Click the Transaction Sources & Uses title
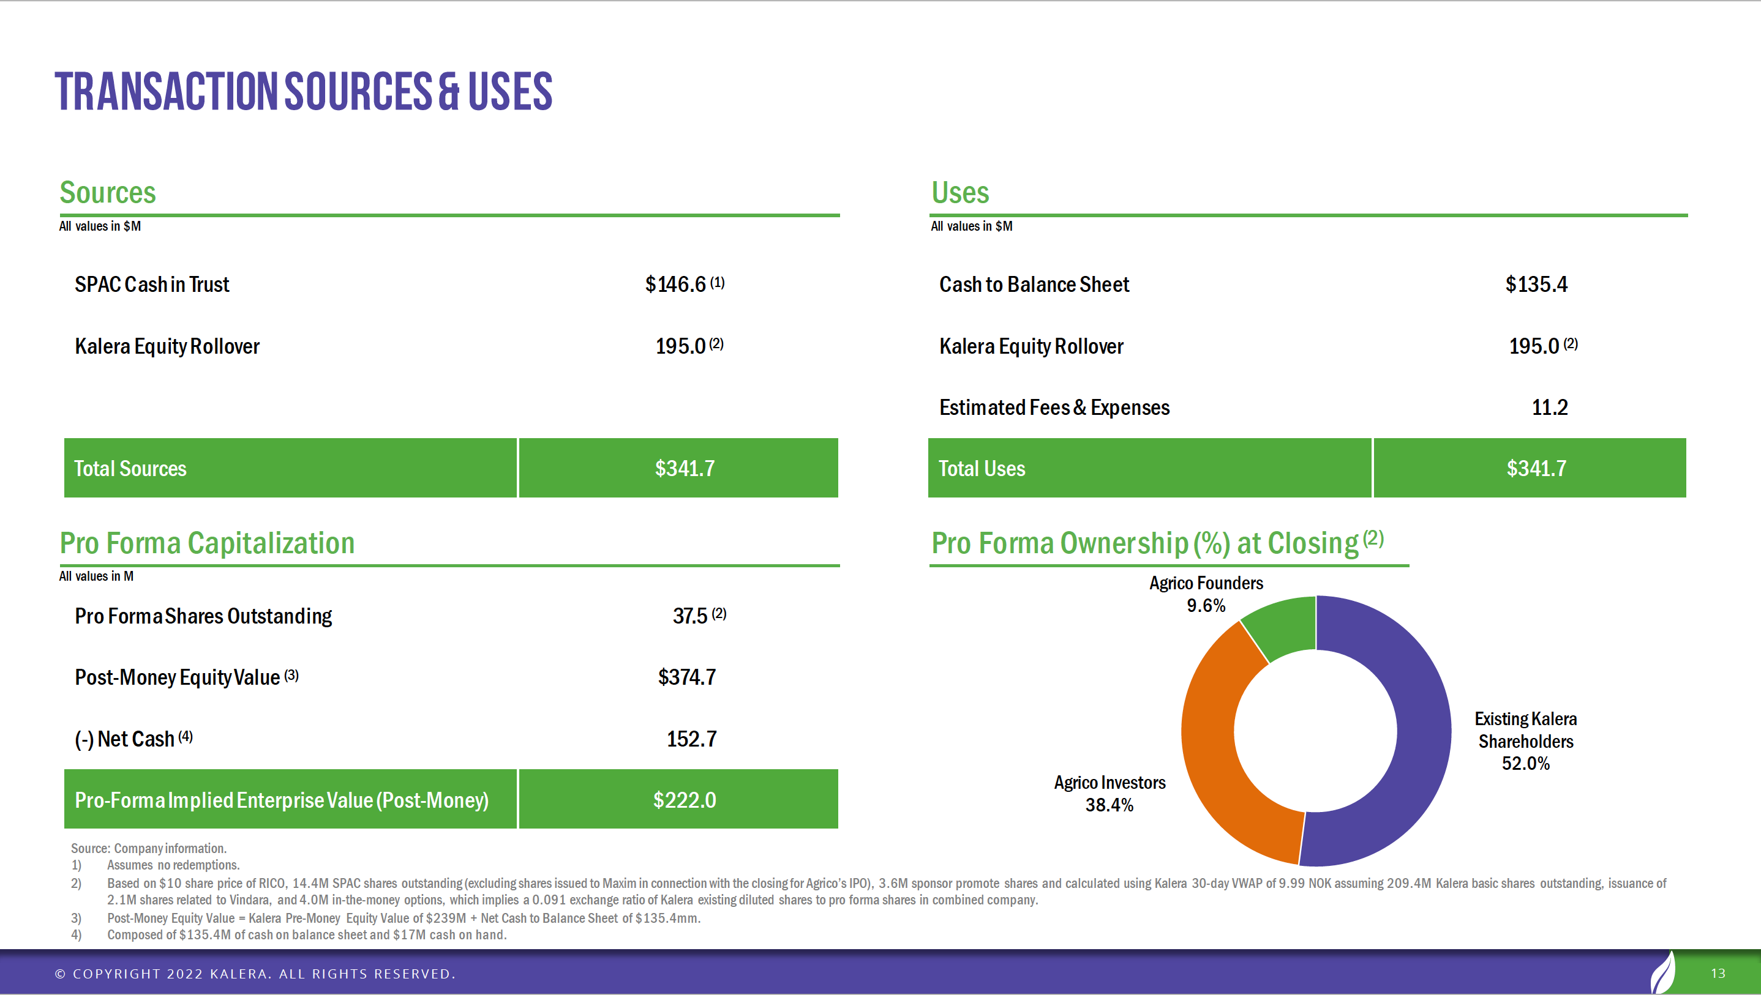 pos(304,92)
